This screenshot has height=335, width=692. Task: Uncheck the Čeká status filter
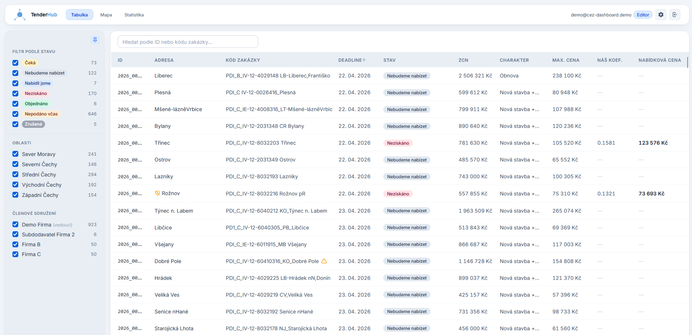click(15, 63)
